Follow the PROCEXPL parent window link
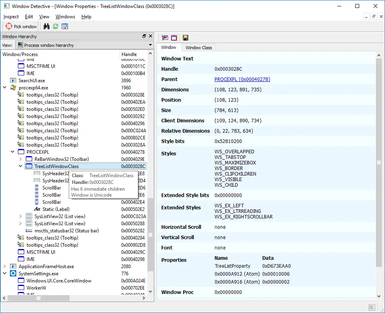This screenshot has height=313, width=385. (242, 79)
